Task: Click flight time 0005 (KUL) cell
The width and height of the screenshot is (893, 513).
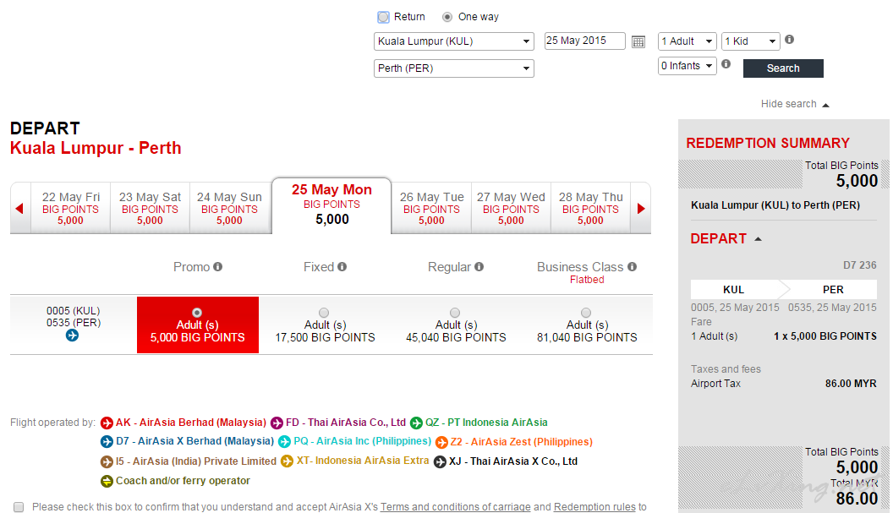Action: click(x=73, y=311)
